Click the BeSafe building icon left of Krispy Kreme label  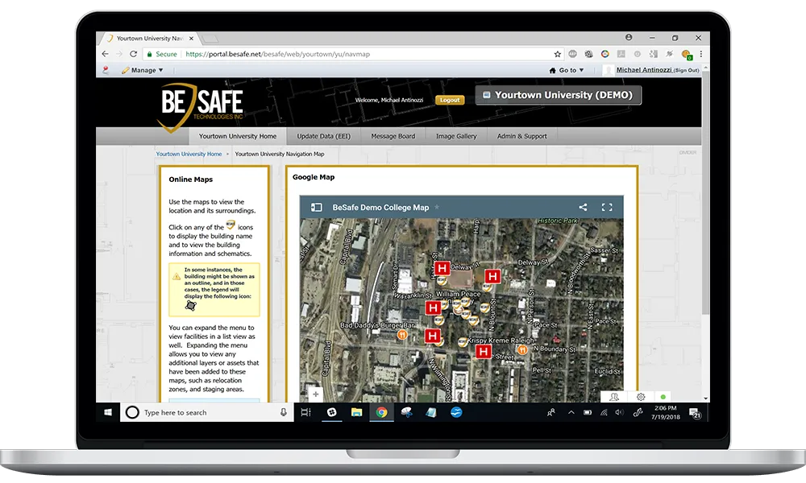(463, 341)
